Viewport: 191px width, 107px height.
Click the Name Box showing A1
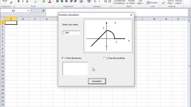coord(13,11)
